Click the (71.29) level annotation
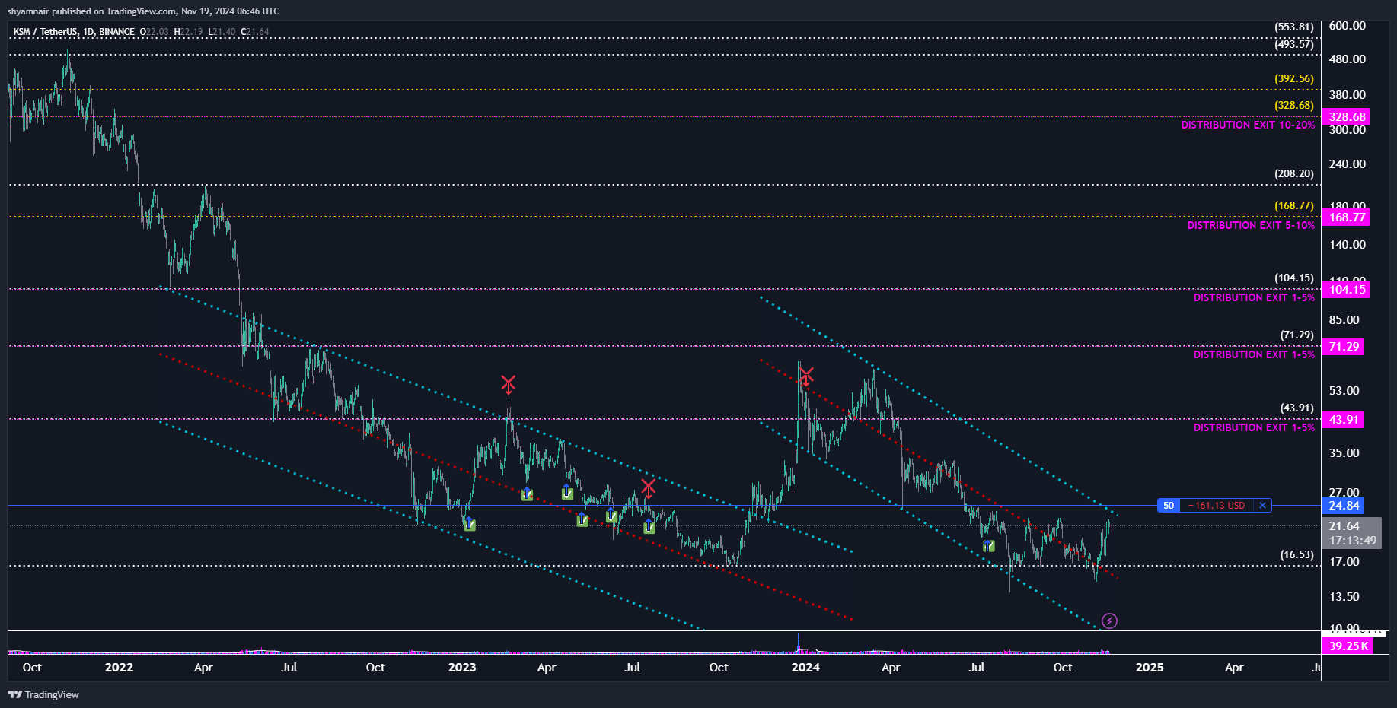1397x708 pixels. 1297,335
